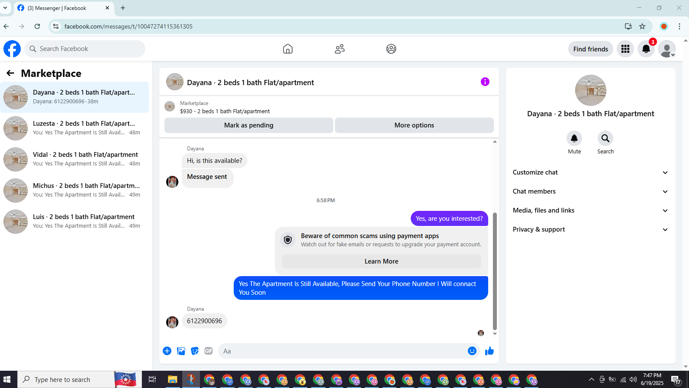Click the chat scroll-up arrow
689x388 pixels.
pos(495,141)
